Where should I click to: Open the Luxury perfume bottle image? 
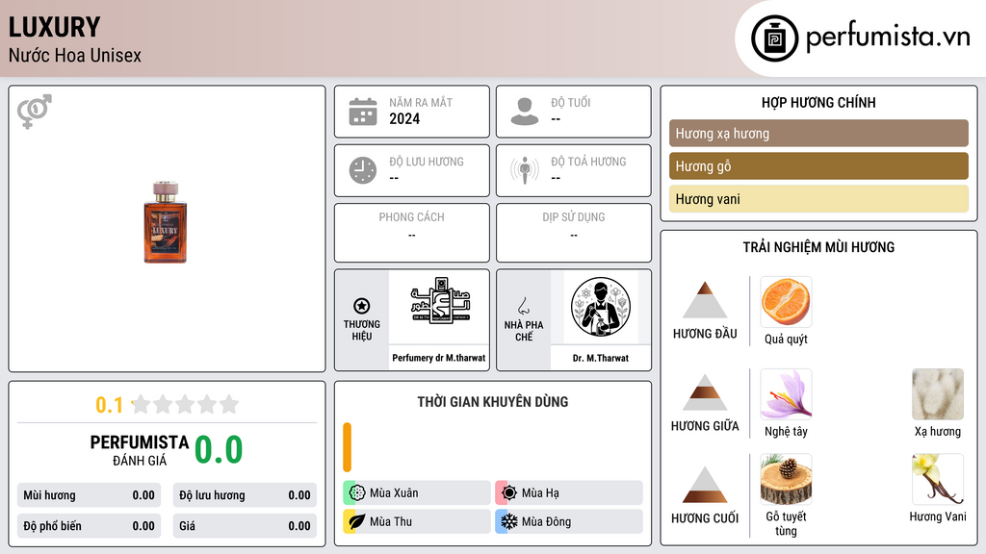166,222
